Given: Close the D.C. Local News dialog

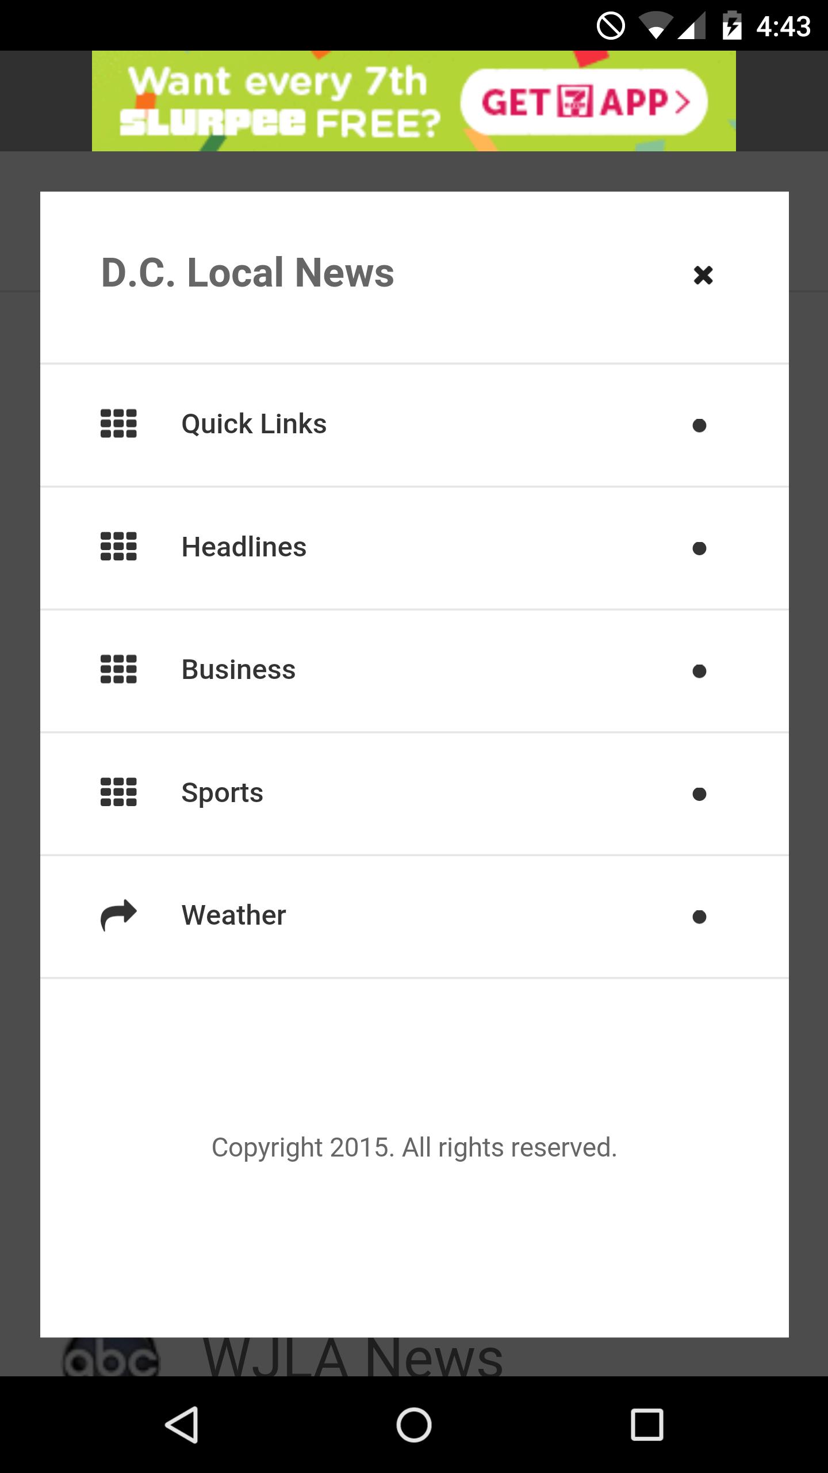Looking at the screenshot, I should pyautogui.click(x=703, y=275).
